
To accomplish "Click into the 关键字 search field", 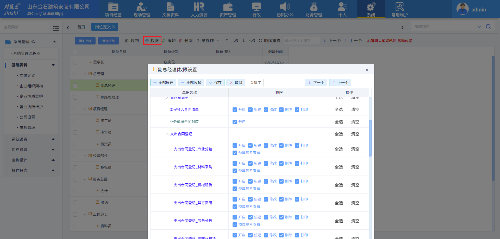I will [283, 82].
